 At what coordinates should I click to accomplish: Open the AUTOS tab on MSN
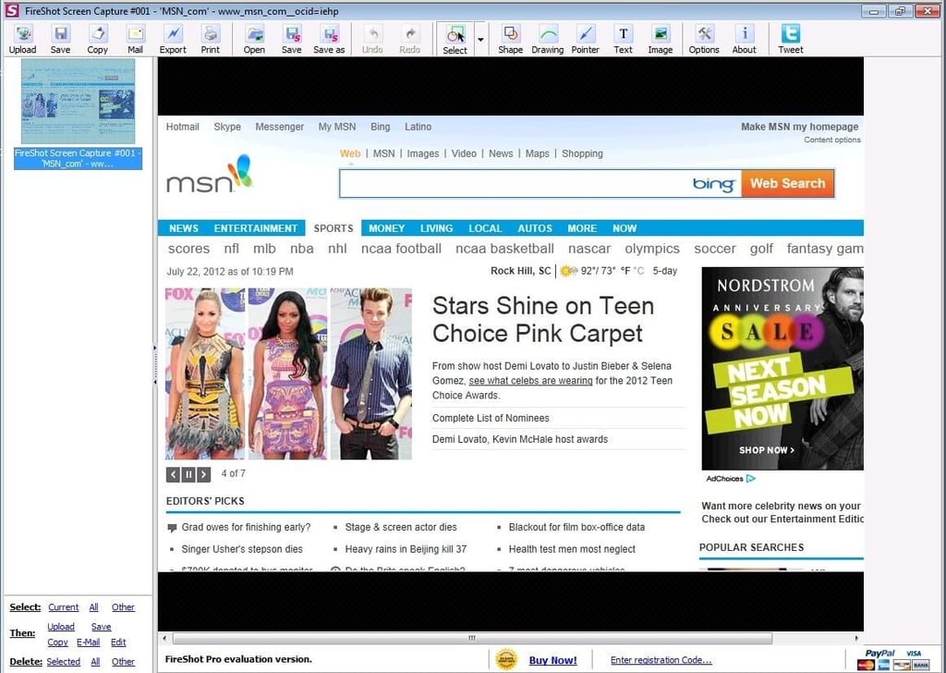pyautogui.click(x=535, y=228)
